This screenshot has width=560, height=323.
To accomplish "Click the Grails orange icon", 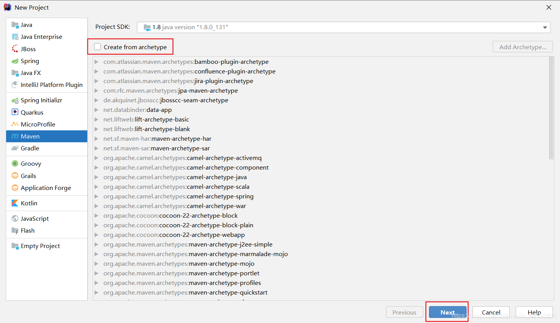I will click(15, 176).
